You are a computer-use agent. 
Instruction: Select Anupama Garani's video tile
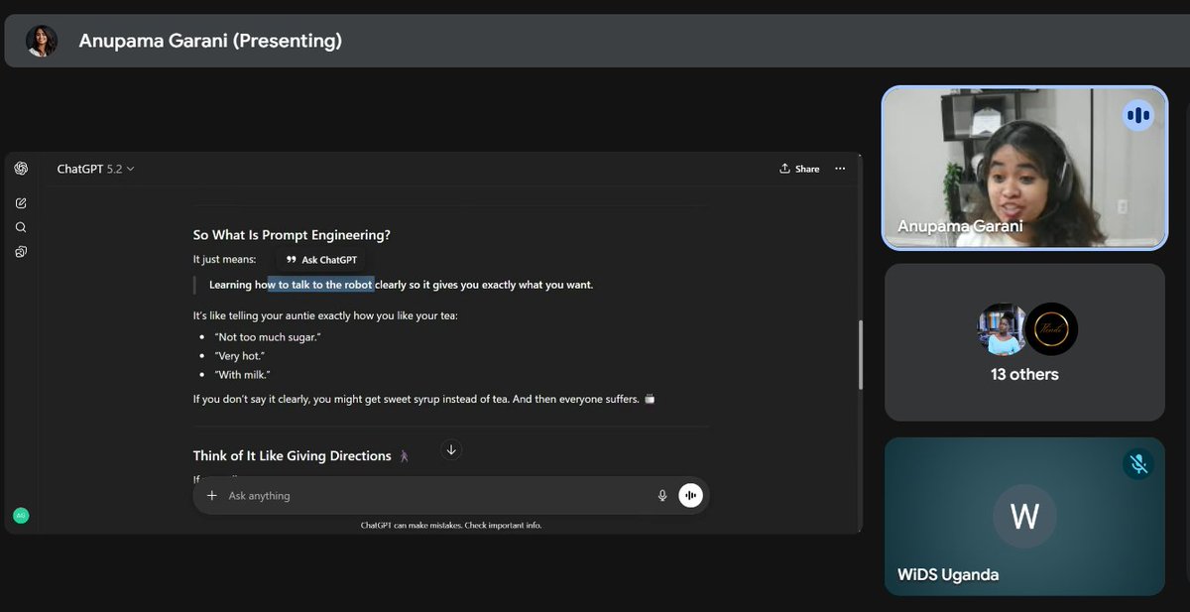pos(1024,167)
